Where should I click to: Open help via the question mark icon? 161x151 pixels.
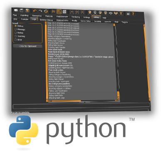(133, 14)
